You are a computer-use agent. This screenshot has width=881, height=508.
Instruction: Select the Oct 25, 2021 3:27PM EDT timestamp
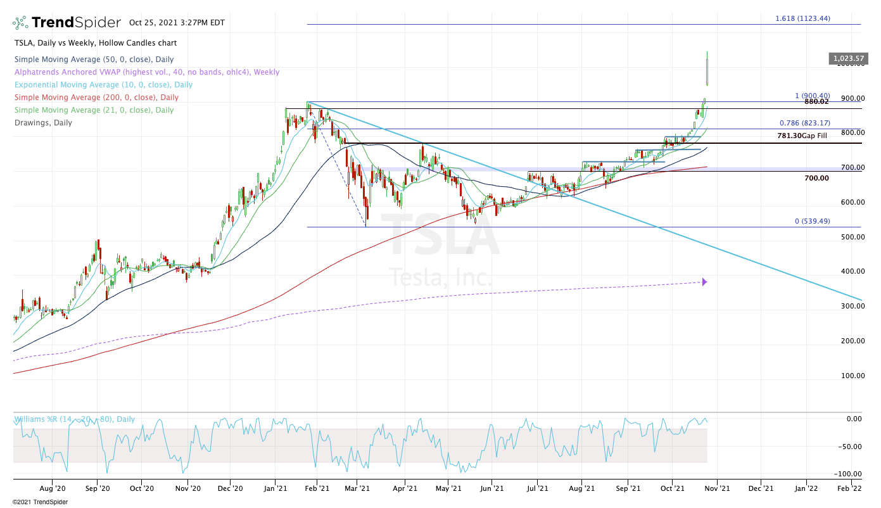pos(177,22)
